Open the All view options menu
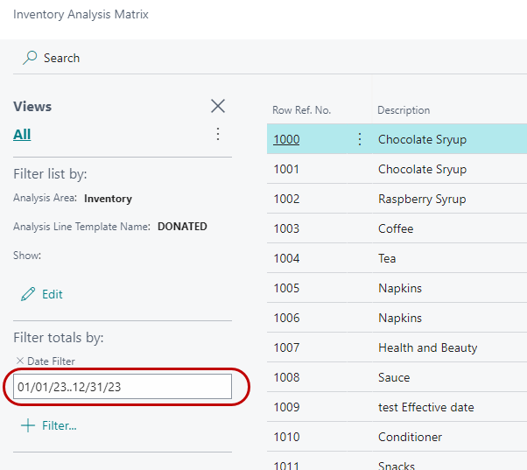This screenshot has height=470, width=527. pyautogui.click(x=218, y=134)
